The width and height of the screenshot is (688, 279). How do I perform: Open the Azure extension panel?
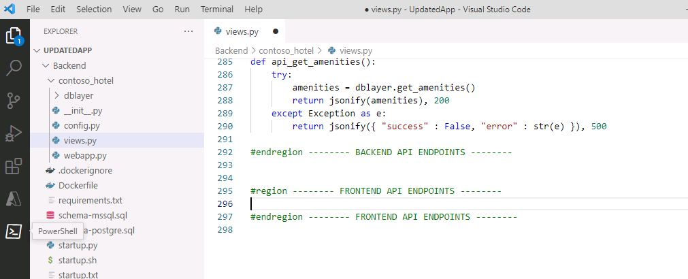click(14, 198)
